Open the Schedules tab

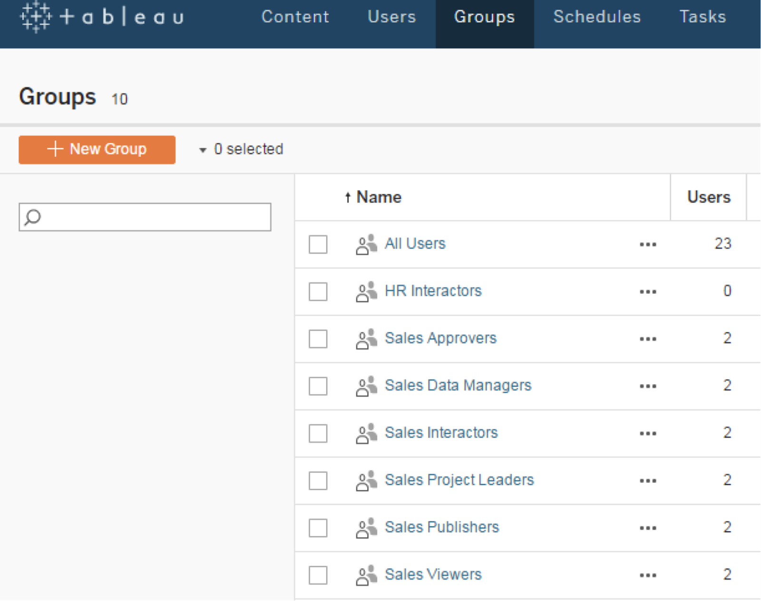(x=596, y=17)
